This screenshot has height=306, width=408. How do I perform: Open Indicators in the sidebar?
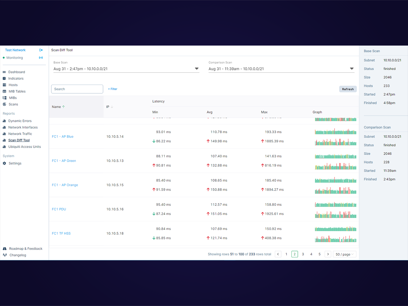pos(16,78)
